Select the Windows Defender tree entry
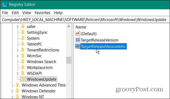This screenshot has height=99, width=170. [x=38, y=91]
